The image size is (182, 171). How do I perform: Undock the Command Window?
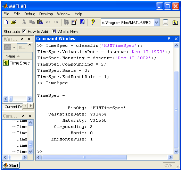pos(169,39)
